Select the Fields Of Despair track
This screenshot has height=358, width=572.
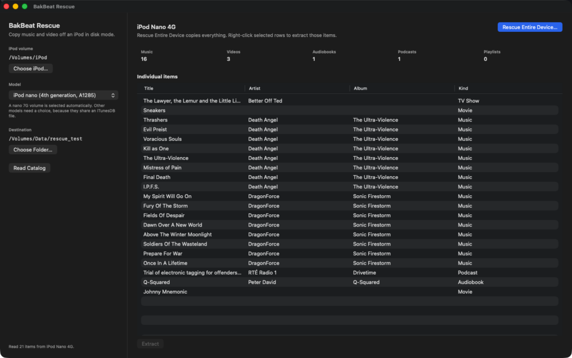(350, 215)
